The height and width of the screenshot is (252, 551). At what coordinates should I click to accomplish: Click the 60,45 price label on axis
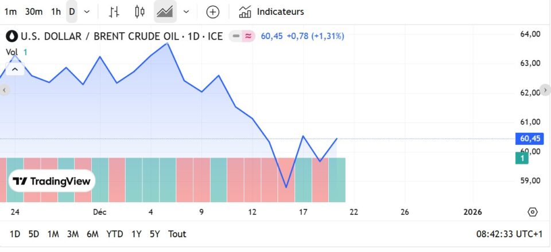click(530, 139)
